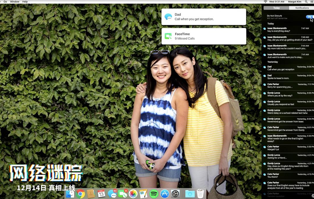Open Google Chrome from the dock
Image resolution: width=314 pixels, height=199 pixels.
click(81, 194)
